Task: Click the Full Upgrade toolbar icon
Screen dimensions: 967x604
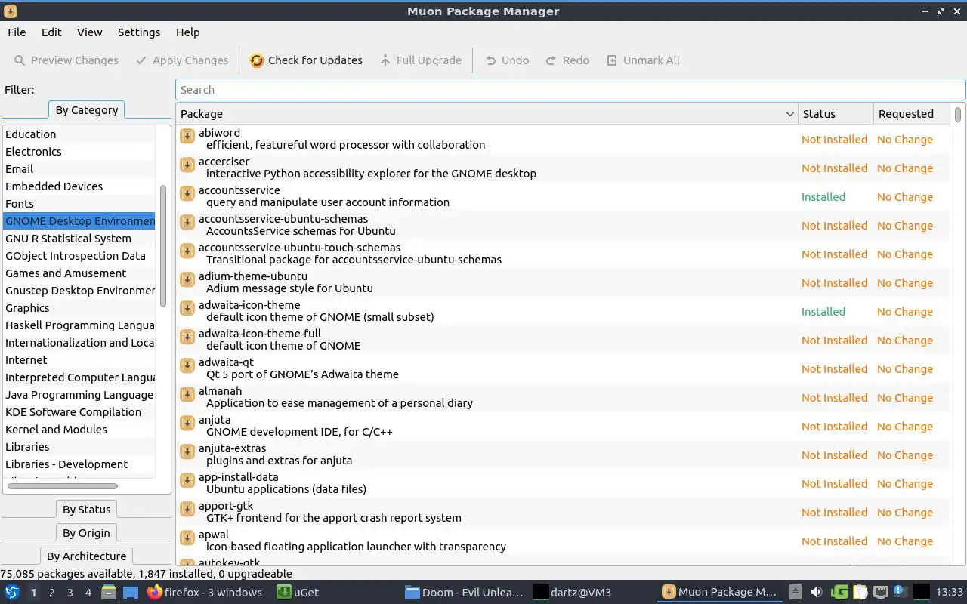Action: [x=385, y=60]
